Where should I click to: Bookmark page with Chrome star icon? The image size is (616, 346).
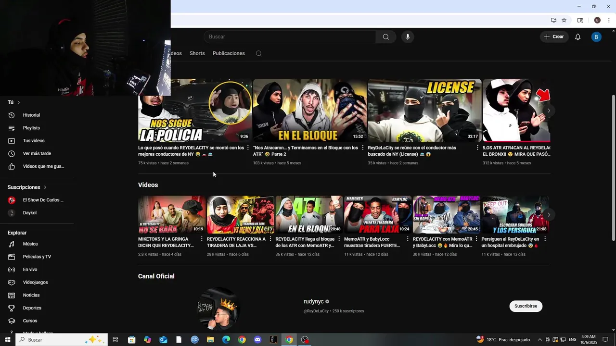(x=564, y=20)
